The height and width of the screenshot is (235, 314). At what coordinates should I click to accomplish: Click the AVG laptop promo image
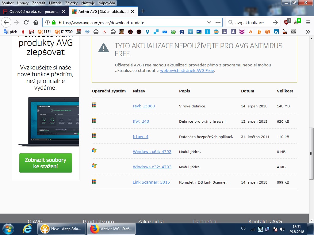coord(49,122)
